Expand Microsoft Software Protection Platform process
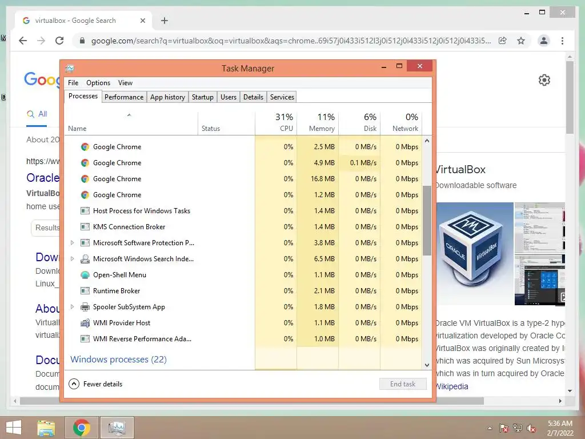 click(x=73, y=242)
